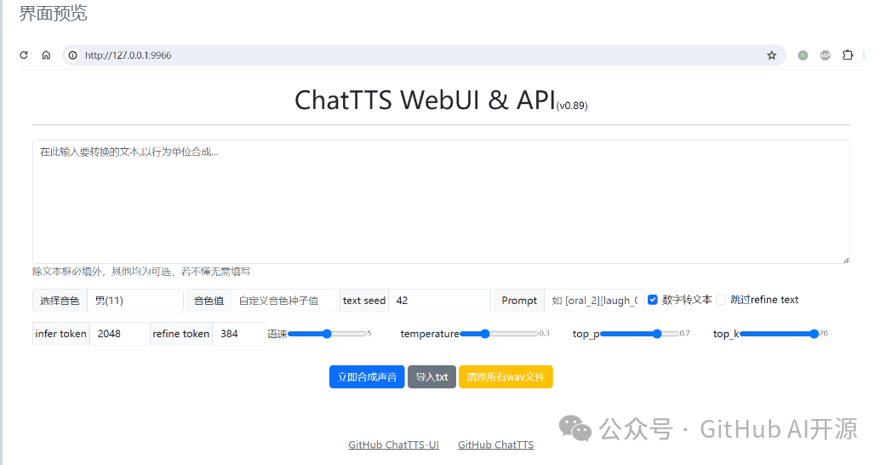
Task: Click the Prompt input field
Action: pos(594,301)
